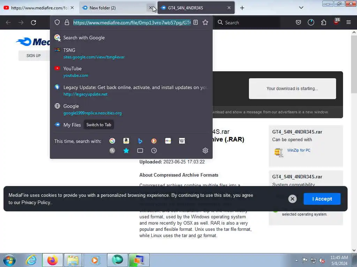Click the I Accept cookies button
Viewport: 357px width, 267px height.
(x=322, y=199)
